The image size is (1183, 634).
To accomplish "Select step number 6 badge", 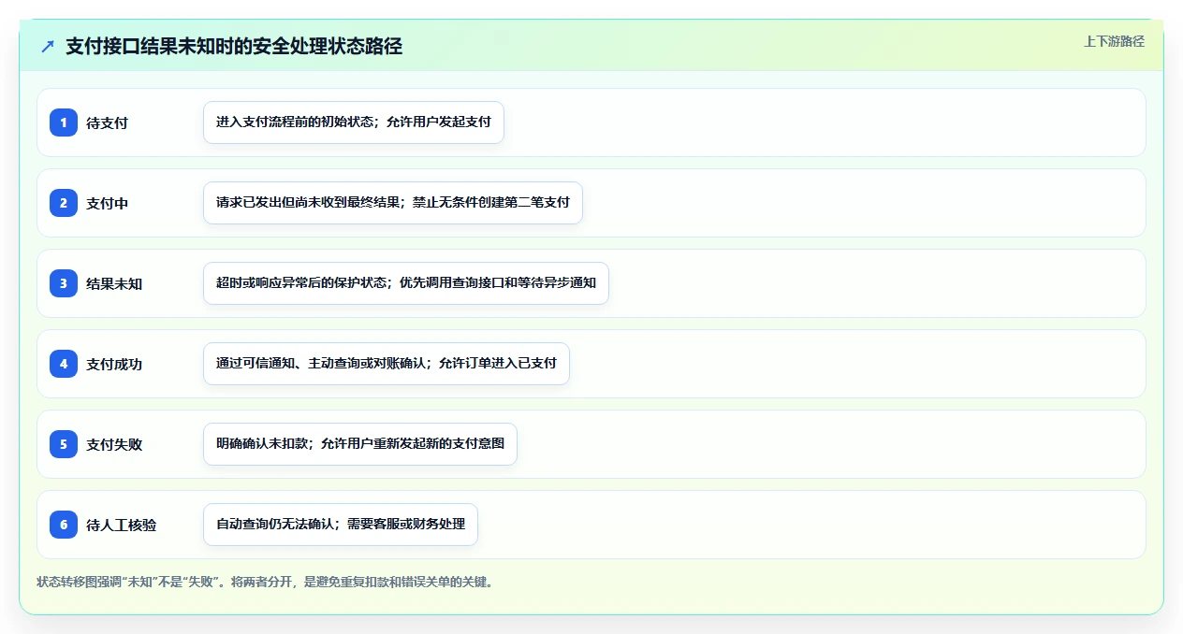I will pos(64,525).
